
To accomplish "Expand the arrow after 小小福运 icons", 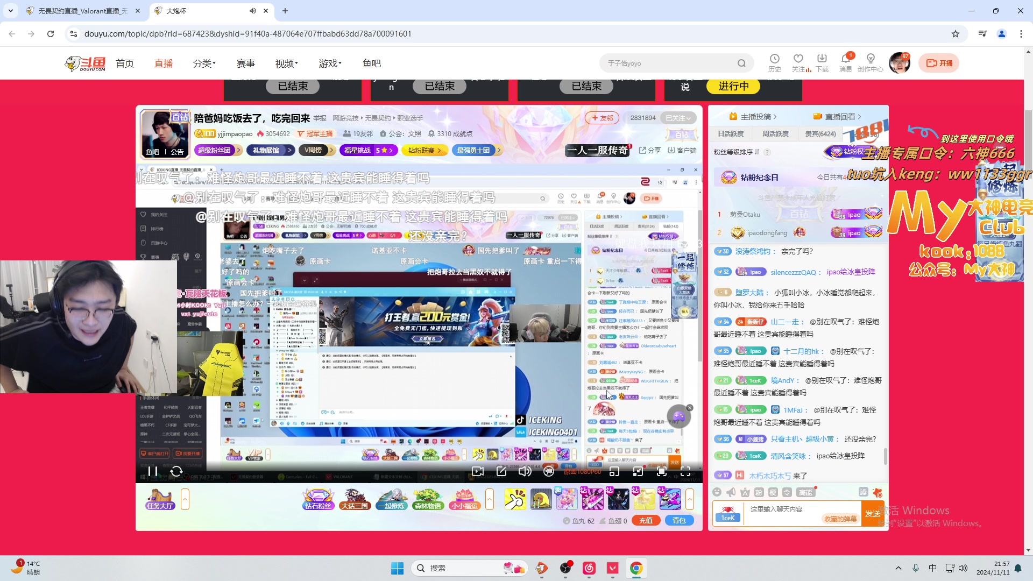I will pos(489,499).
